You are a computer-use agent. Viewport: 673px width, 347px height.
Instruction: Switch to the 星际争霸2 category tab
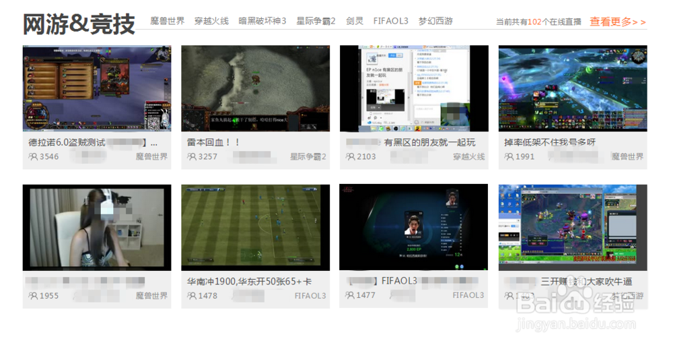[x=316, y=21]
